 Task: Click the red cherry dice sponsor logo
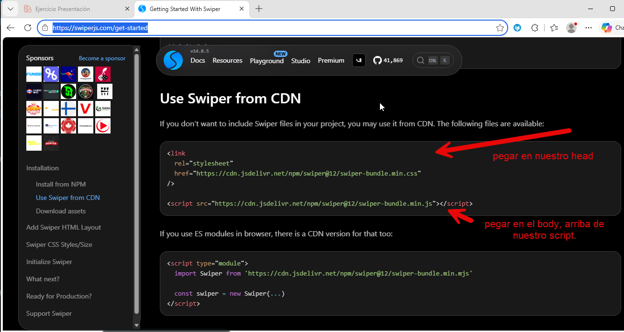coord(103,74)
